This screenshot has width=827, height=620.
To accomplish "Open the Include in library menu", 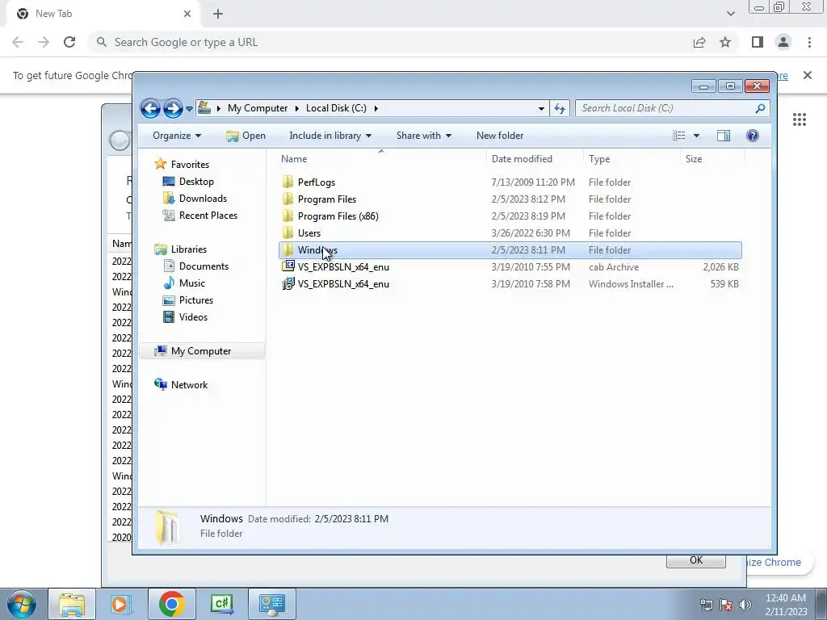I will 330,136.
